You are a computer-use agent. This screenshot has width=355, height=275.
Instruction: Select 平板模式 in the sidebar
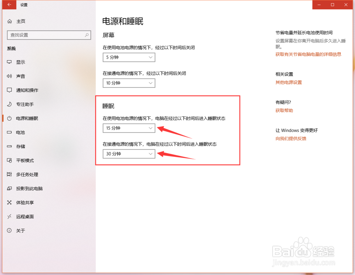click(x=25, y=161)
